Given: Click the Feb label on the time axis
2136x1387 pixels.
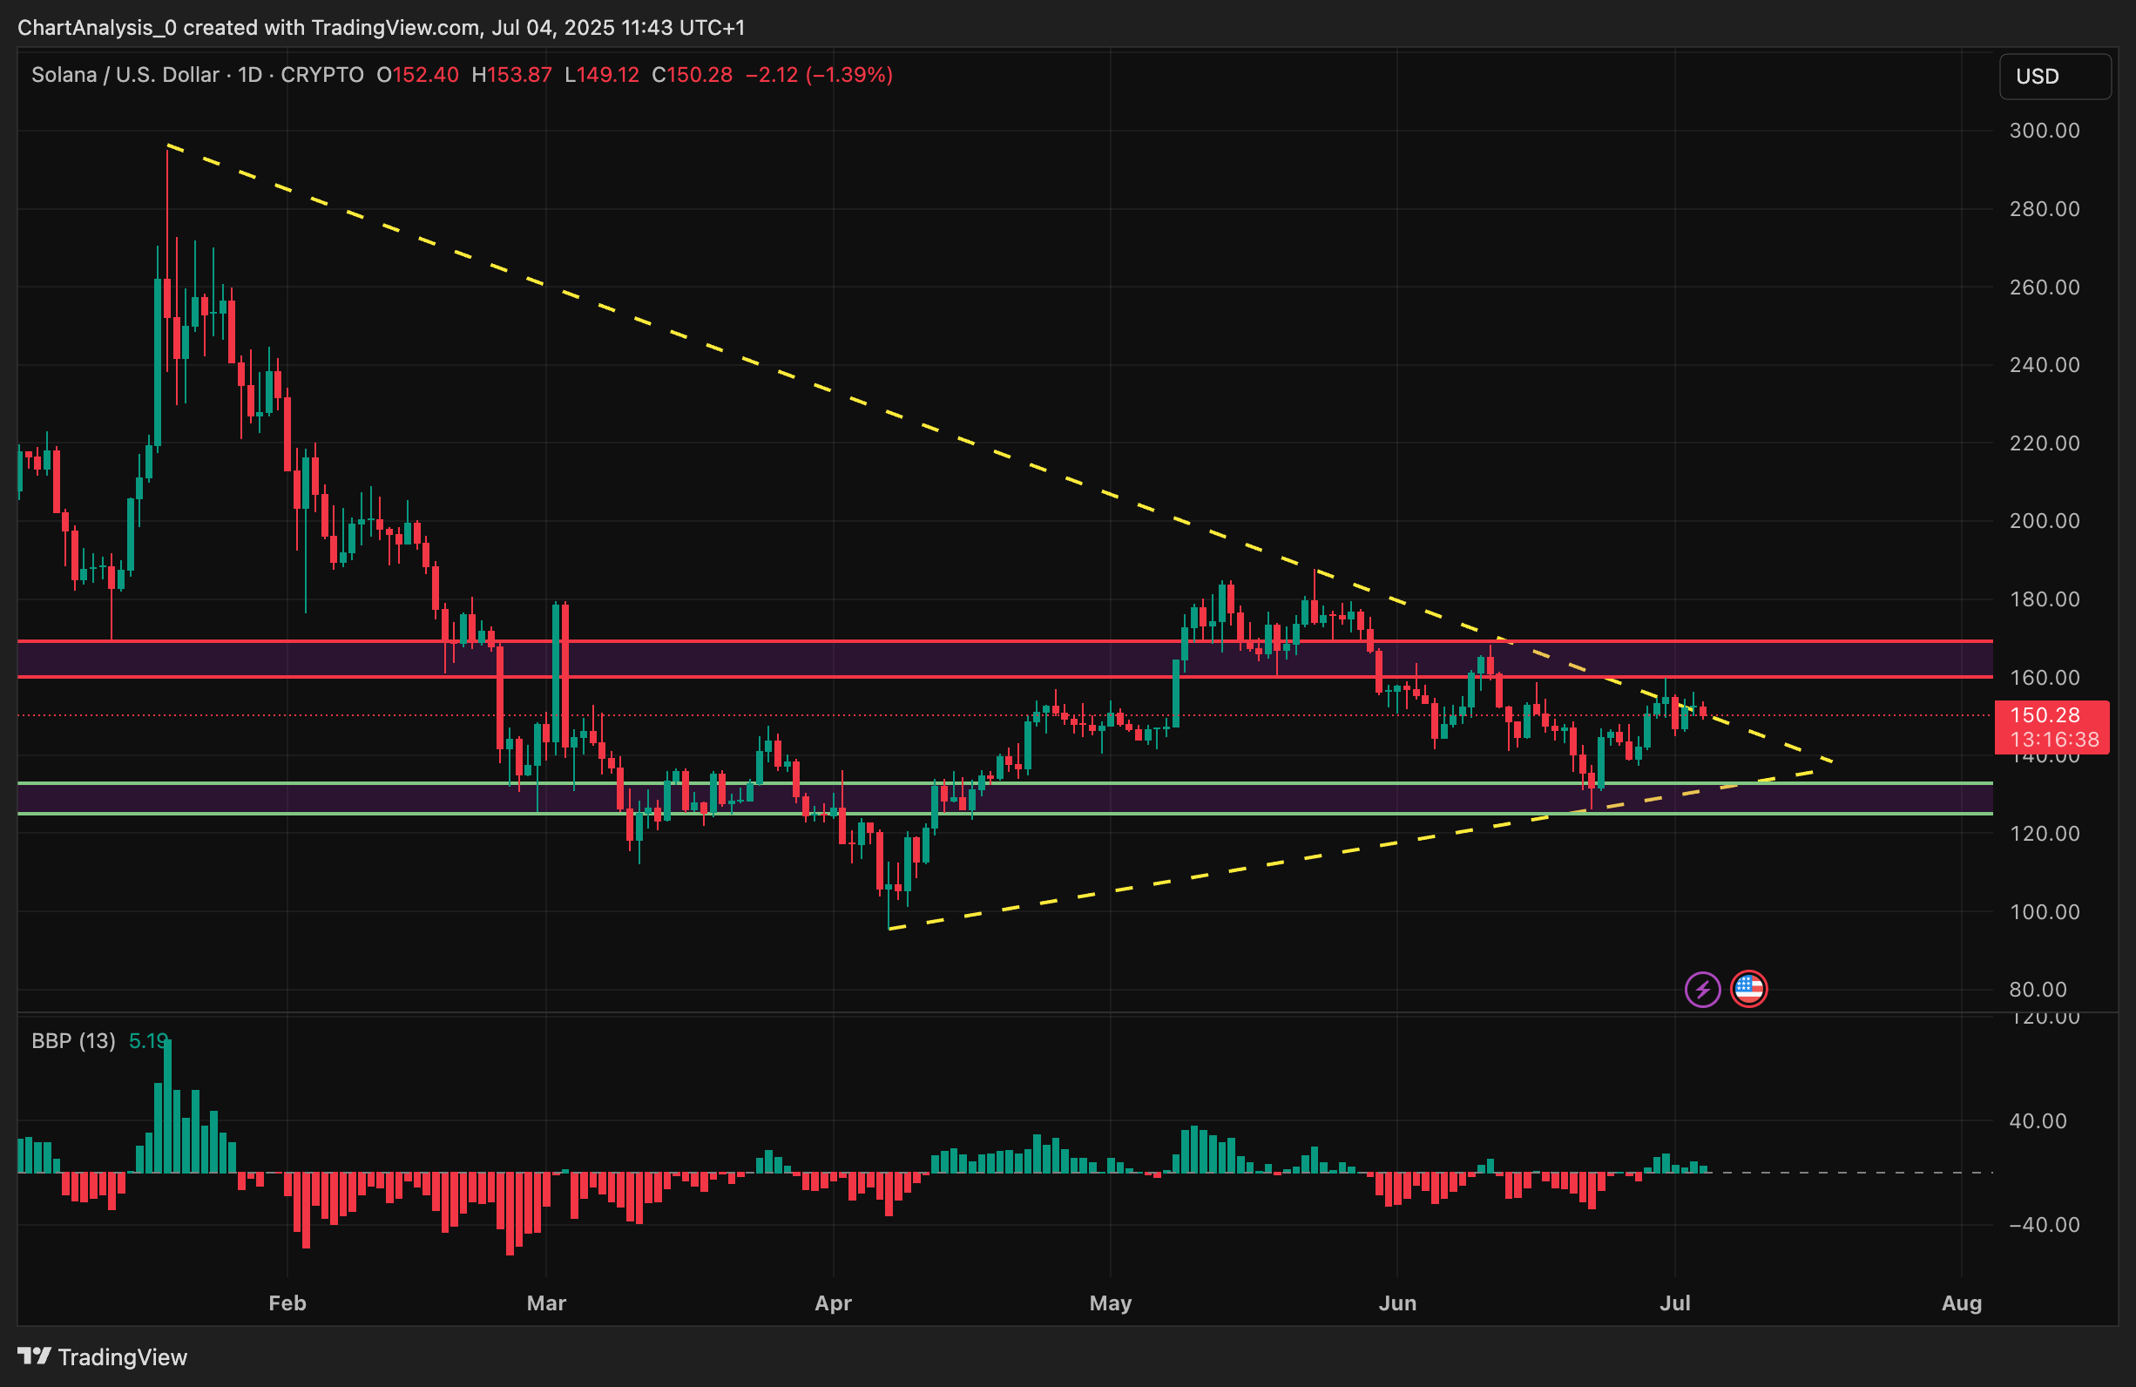Looking at the screenshot, I should pos(287,1302).
